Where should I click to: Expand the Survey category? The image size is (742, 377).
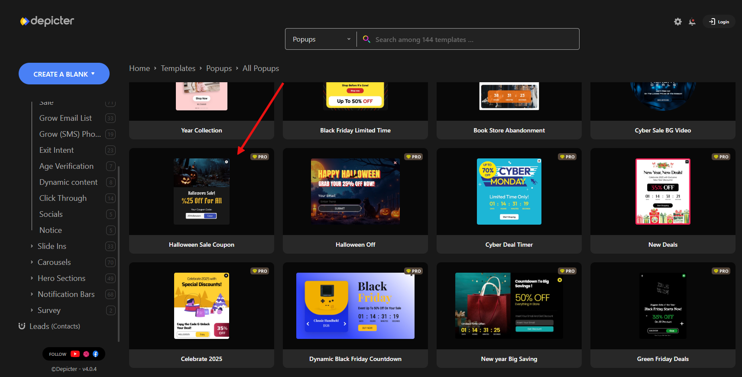point(32,310)
